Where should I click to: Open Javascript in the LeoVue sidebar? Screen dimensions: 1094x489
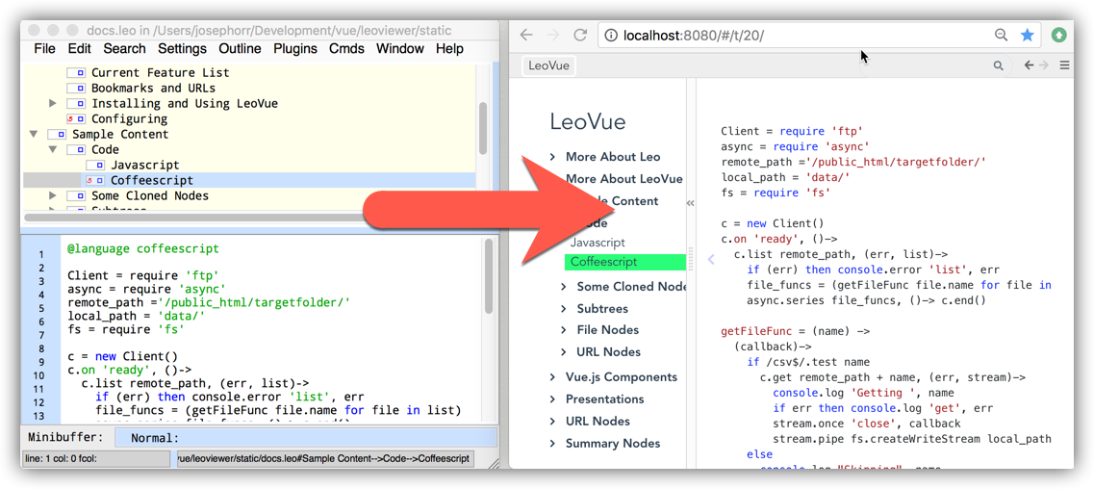(x=598, y=243)
